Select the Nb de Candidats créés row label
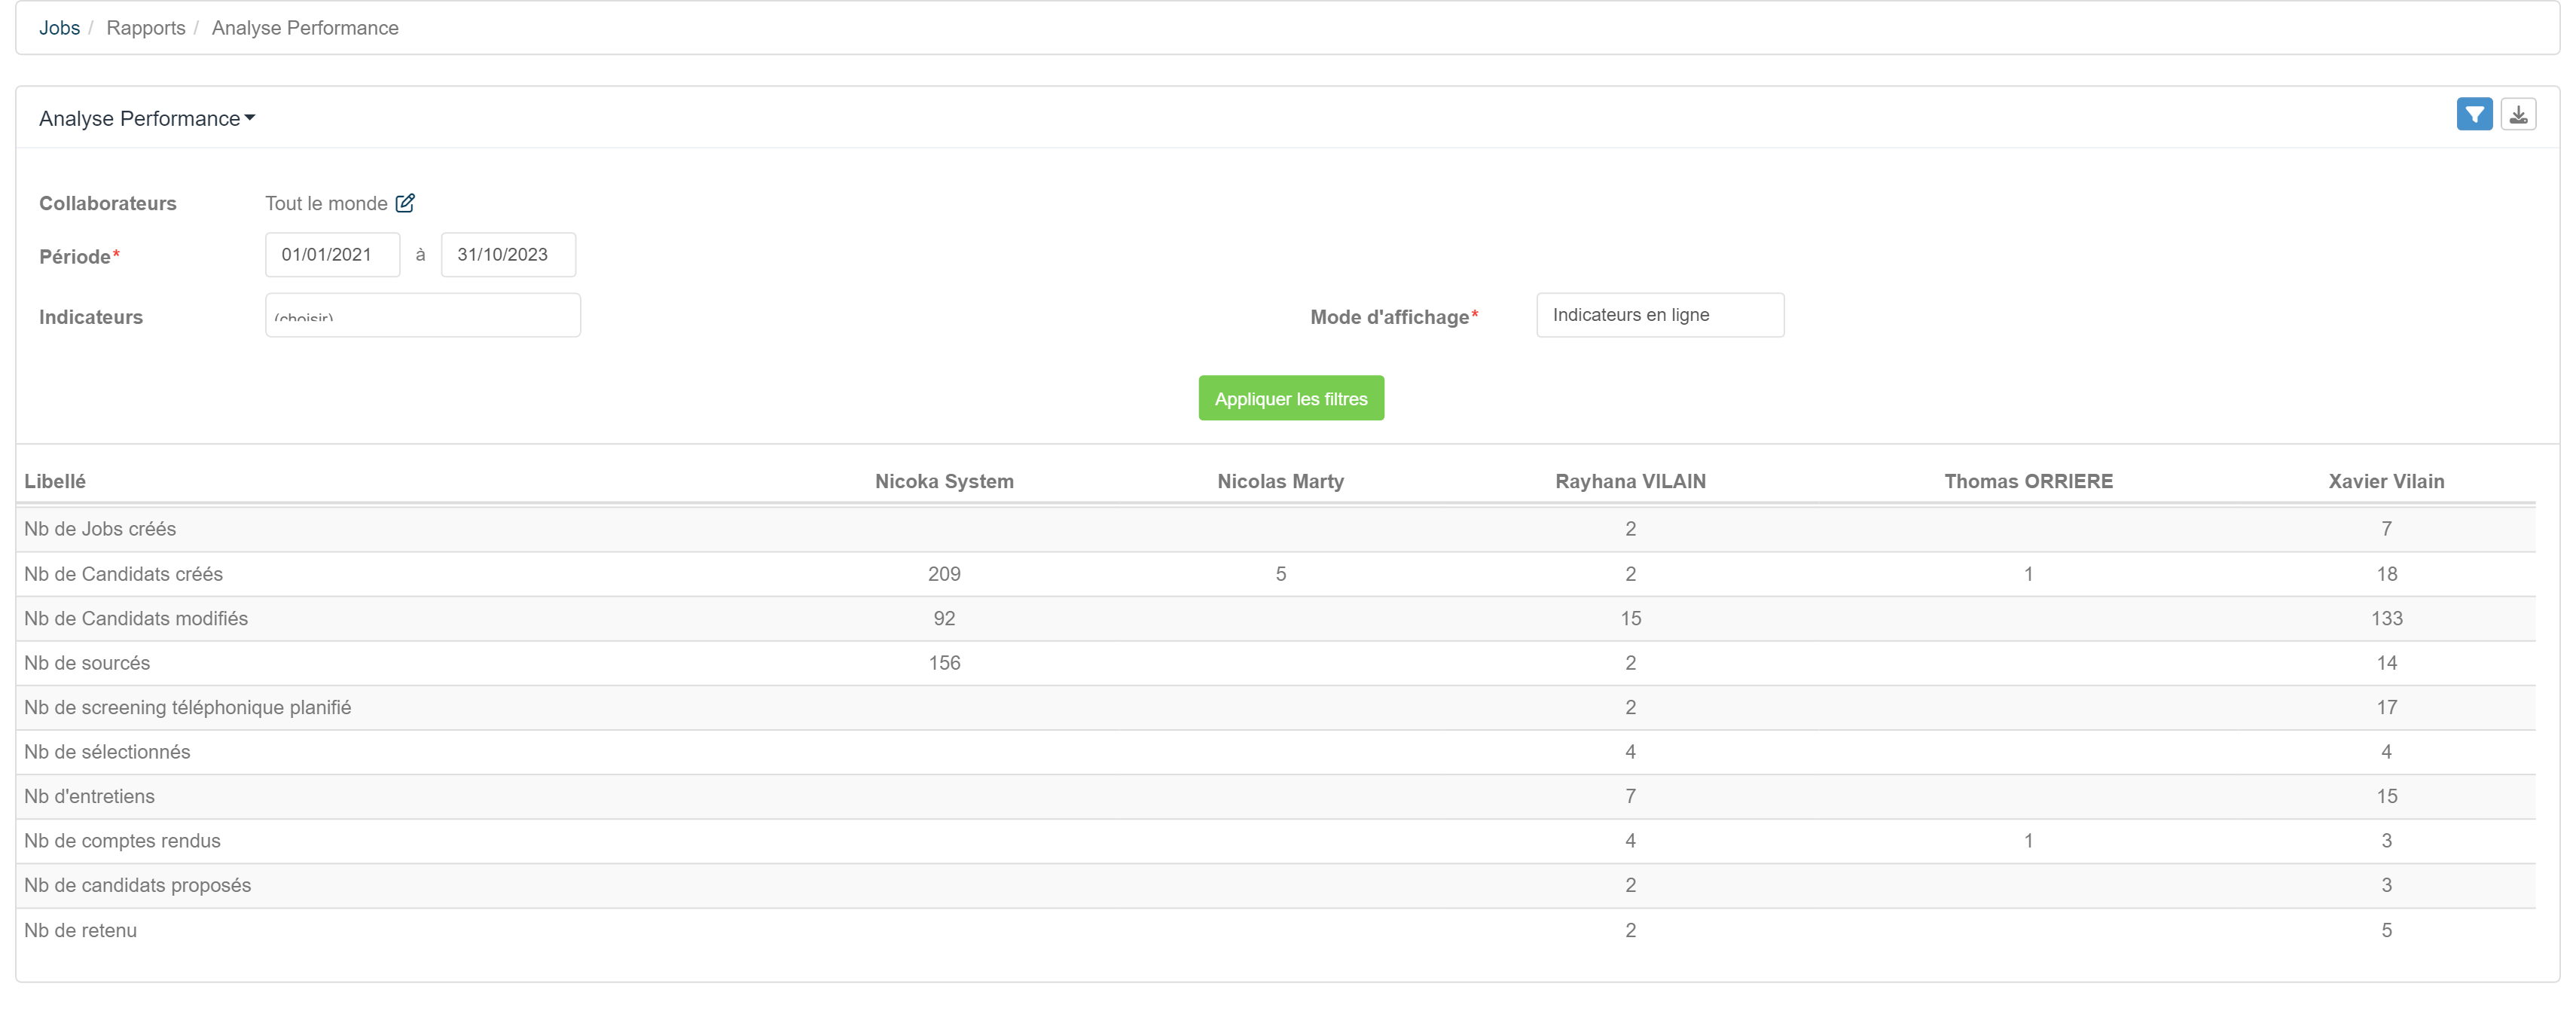The width and height of the screenshot is (2576, 1014). pyautogui.click(x=123, y=574)
